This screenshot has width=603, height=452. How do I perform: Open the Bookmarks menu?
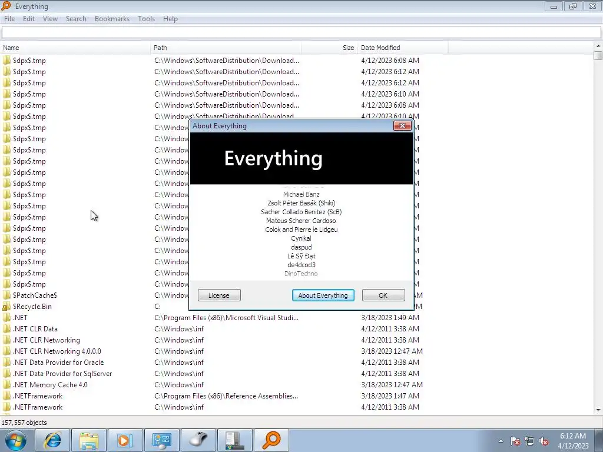pos(112,19)
